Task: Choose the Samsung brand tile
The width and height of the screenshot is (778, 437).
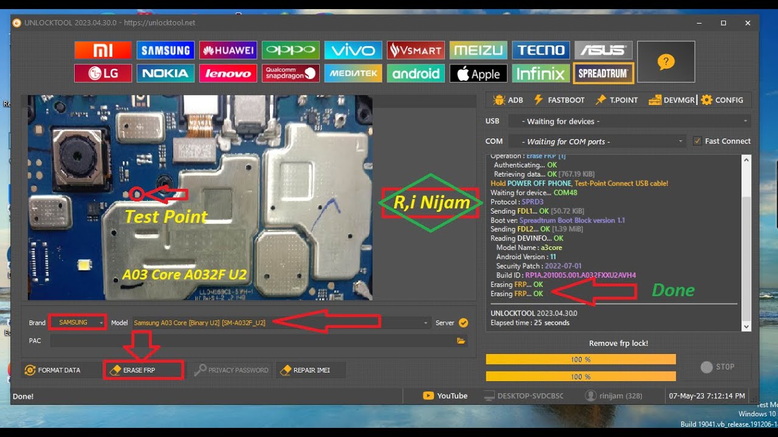Action: [x=165, y=50]
